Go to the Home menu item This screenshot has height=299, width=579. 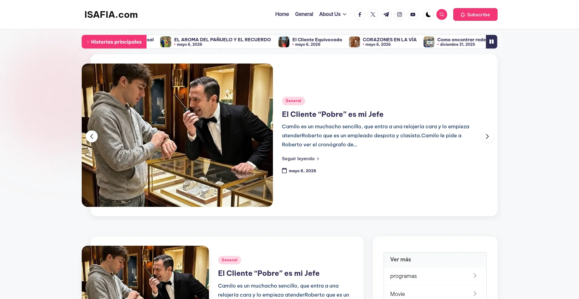click(x=282, y=14)
